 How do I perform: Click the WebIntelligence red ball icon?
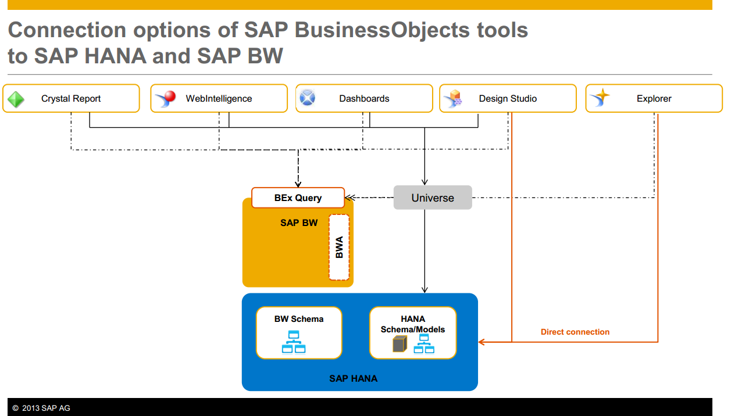(165, 99)
